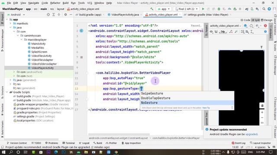This screenshot has width=277, height=155.
Task: Expand the manifests folder
Action: coord(10,23)
